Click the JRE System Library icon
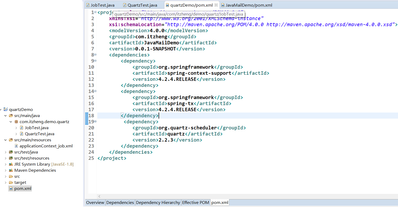This screenshot has width=398, height=210. coord(11,164)
